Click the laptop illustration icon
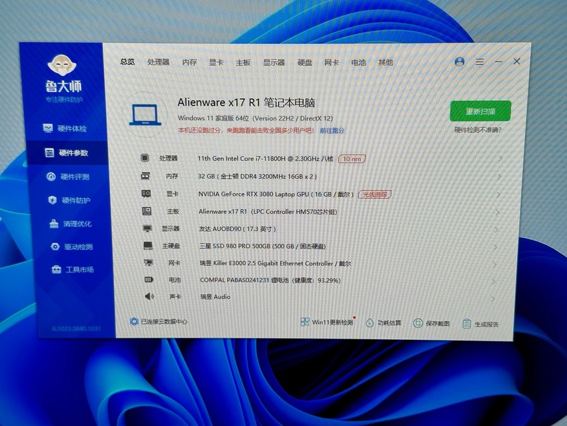The height and width of the screenshot is (426, 567). pyautogui.click(x=145, y=115)
